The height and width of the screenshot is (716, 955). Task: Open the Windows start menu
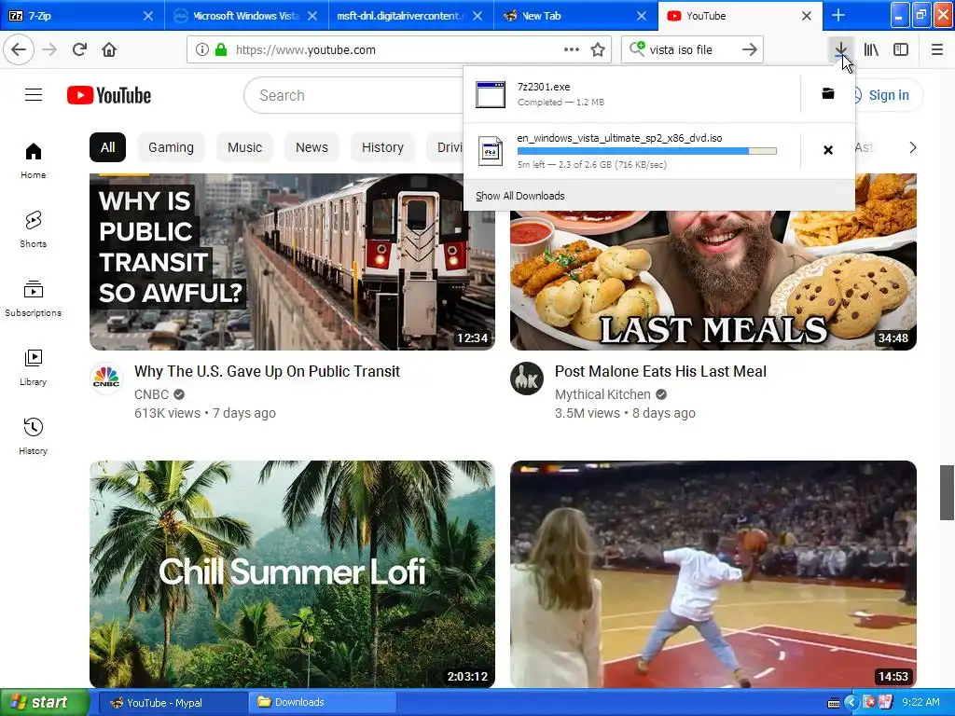[44, 703]
